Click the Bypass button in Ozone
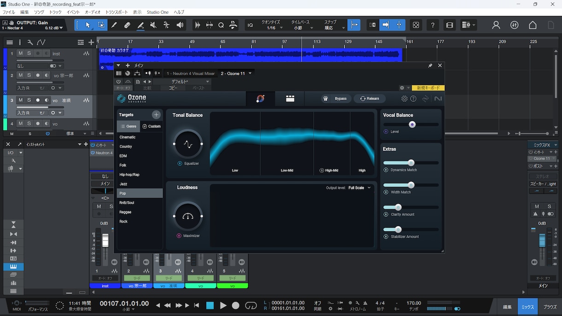The width and height of the screenshot is (562, 316). [x=336, y=99]
